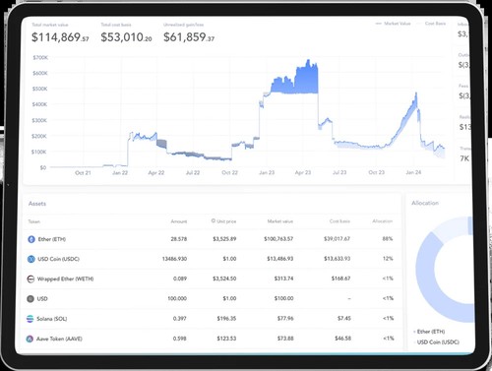Click Solana unit price $196.35
The image size is (492, 371).
pos(226,319)
